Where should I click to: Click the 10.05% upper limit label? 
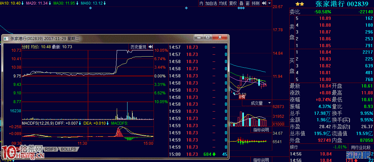coord(161,50)
